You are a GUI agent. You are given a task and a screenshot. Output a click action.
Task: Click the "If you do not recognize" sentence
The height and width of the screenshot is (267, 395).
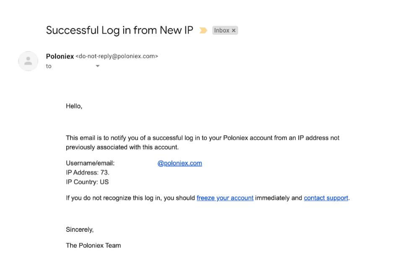point(208,198)
